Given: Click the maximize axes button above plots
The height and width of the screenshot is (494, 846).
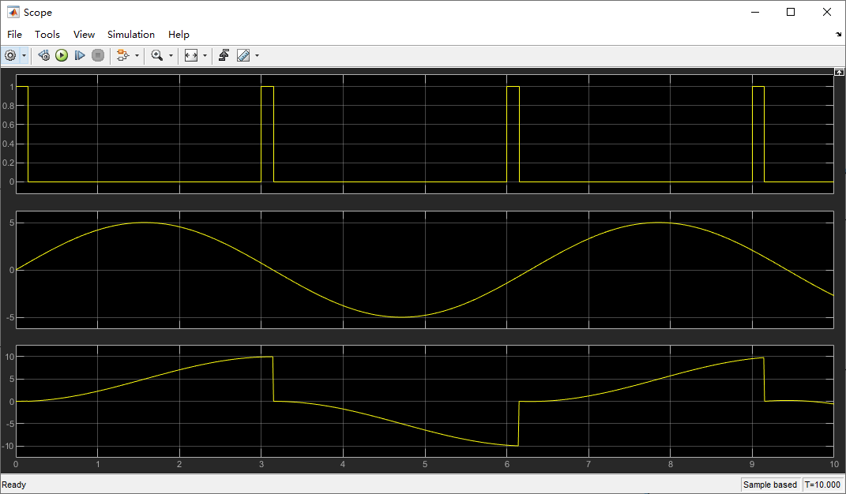Looking at the screenshot, I should pos(839,72).
